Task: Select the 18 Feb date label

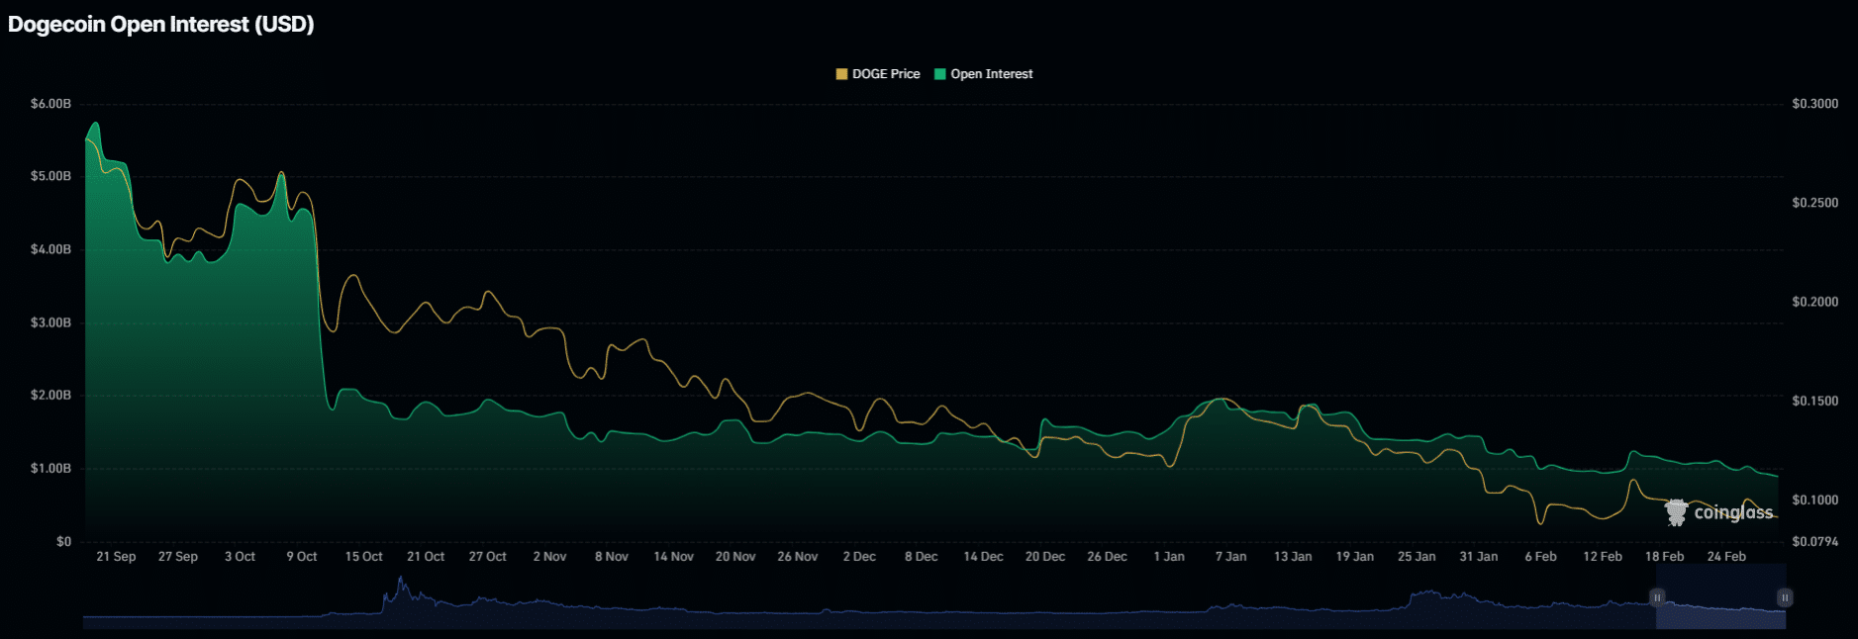Action: 1664,557
